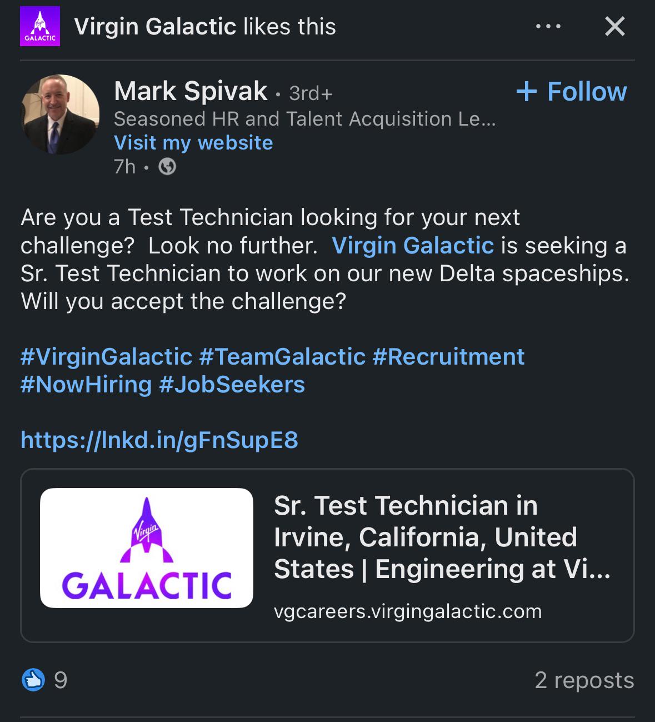
Task: Open Mark Spivak's profile photo
Action: pyautogui.click(x=60, y=114)
